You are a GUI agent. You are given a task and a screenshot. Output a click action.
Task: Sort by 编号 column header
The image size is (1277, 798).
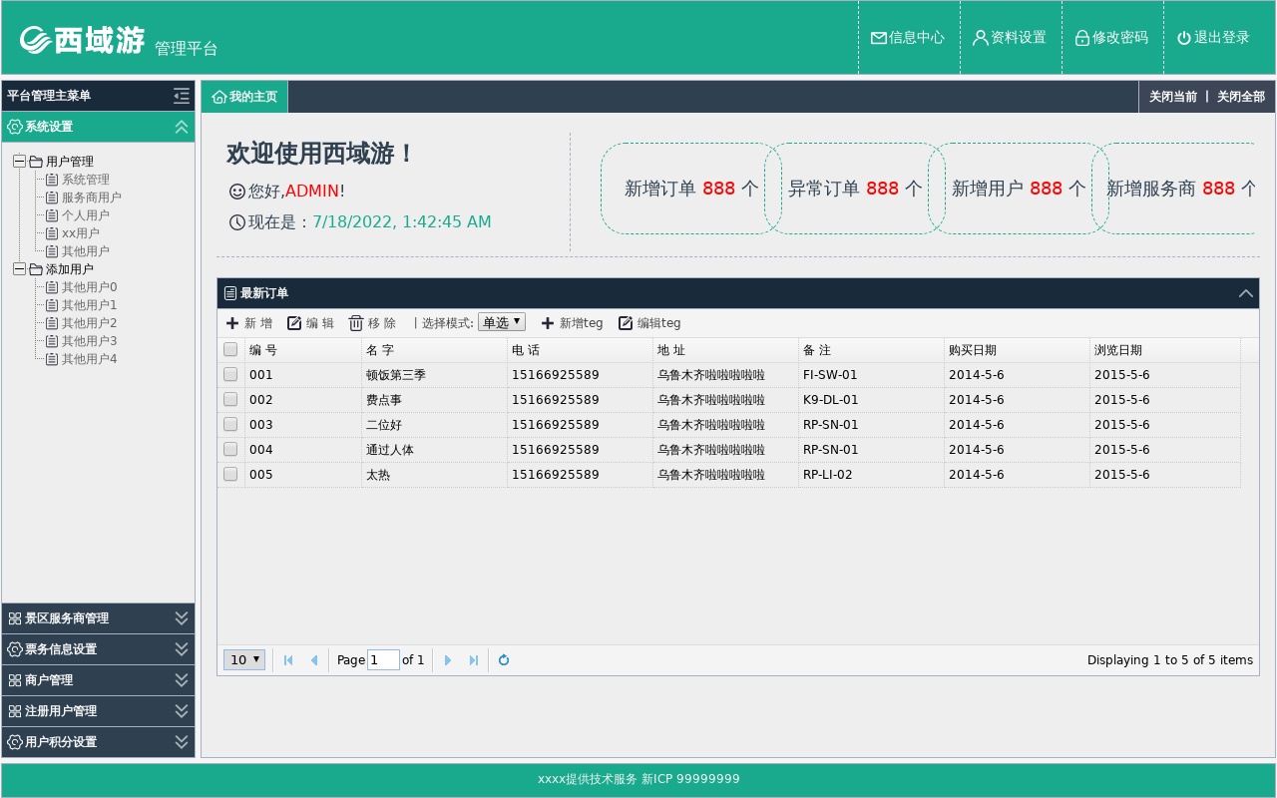click(303, 350)
